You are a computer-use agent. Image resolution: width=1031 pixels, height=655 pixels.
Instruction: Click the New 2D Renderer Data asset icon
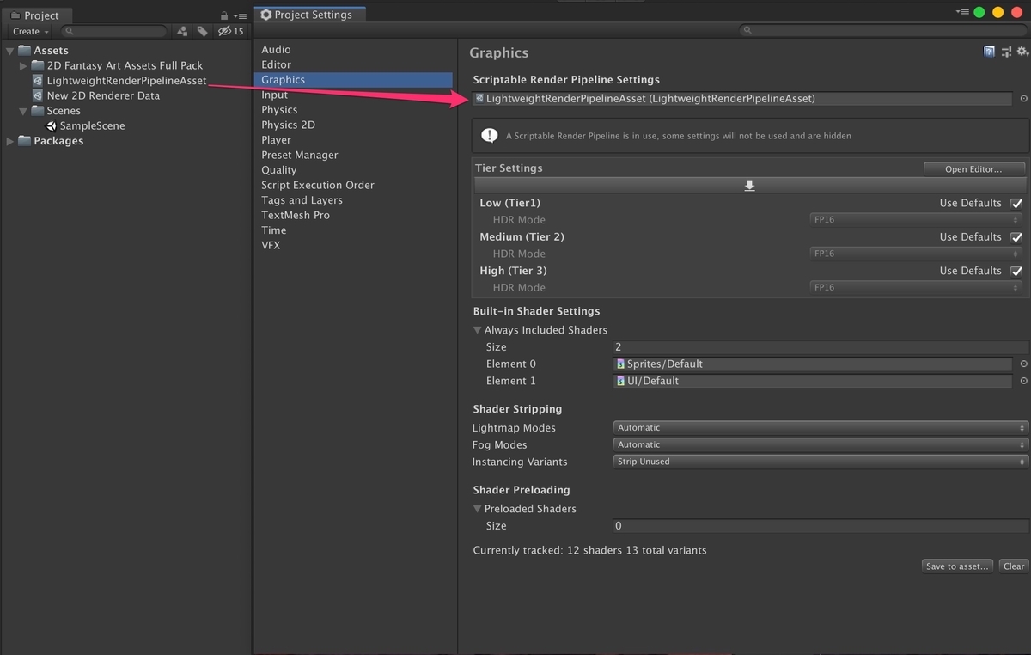click(38, 95)
